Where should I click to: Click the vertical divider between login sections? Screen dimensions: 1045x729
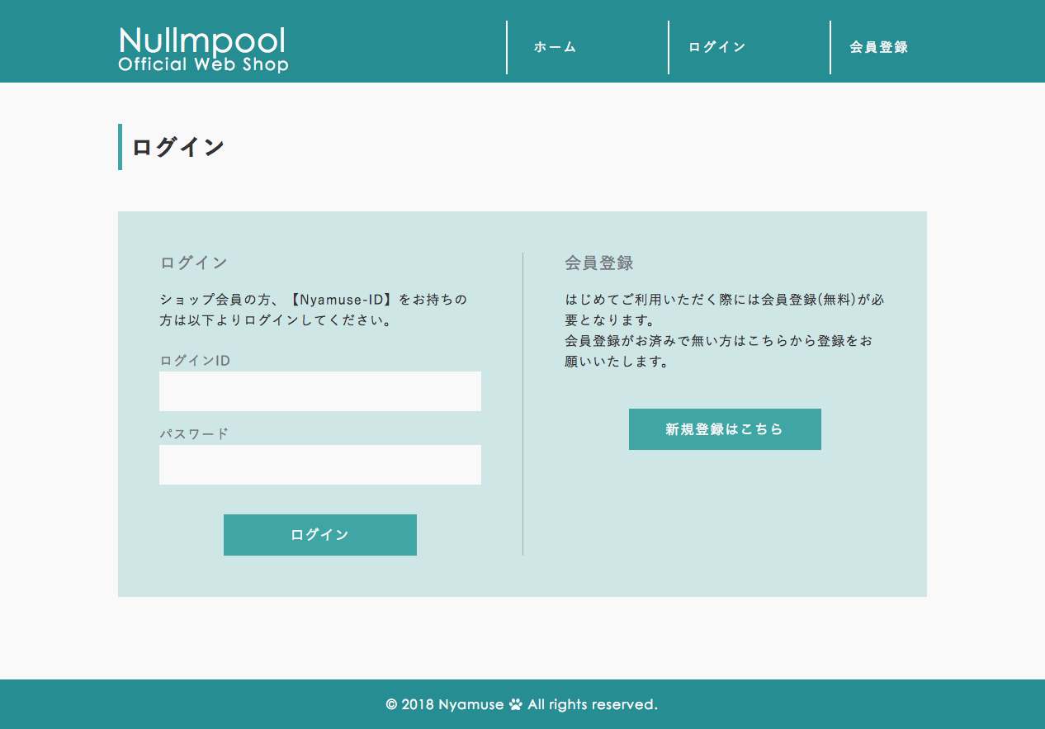pos(523,402)
